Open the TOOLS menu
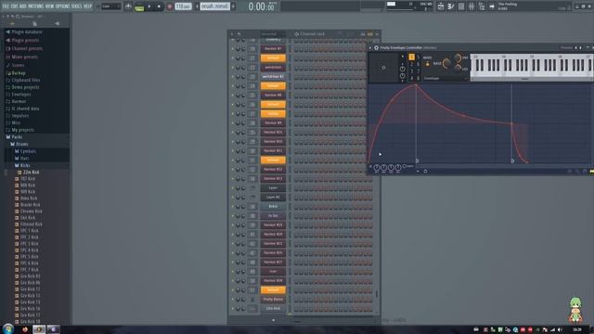Screen dimensions: 594x334 [76, 6]
